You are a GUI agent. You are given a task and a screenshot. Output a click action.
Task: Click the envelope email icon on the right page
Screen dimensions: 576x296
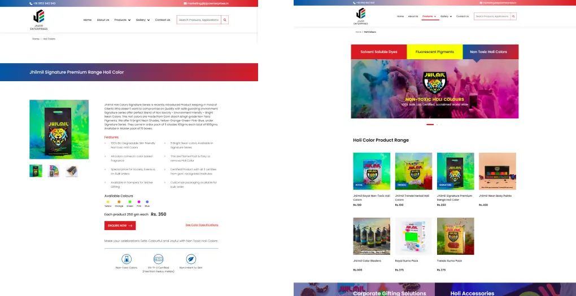pos(481,3)
